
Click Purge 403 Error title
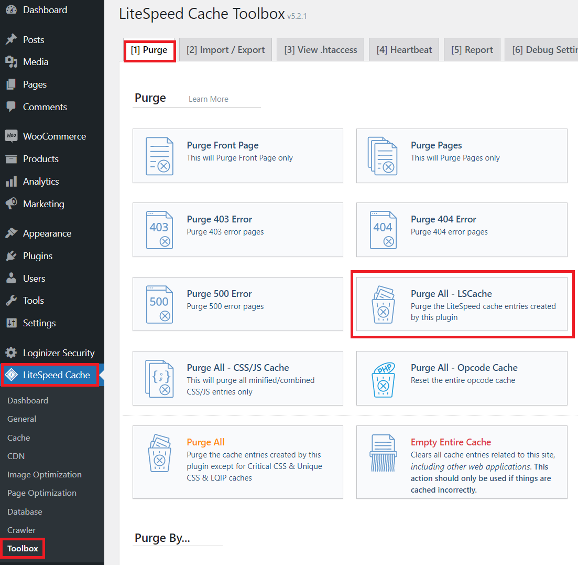pyautogui.click(x=220, y=219)
